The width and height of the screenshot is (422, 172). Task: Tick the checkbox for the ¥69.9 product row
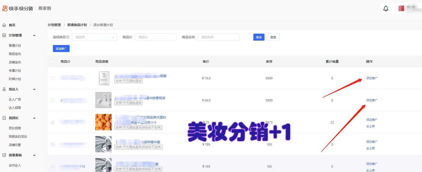(53, 100)
